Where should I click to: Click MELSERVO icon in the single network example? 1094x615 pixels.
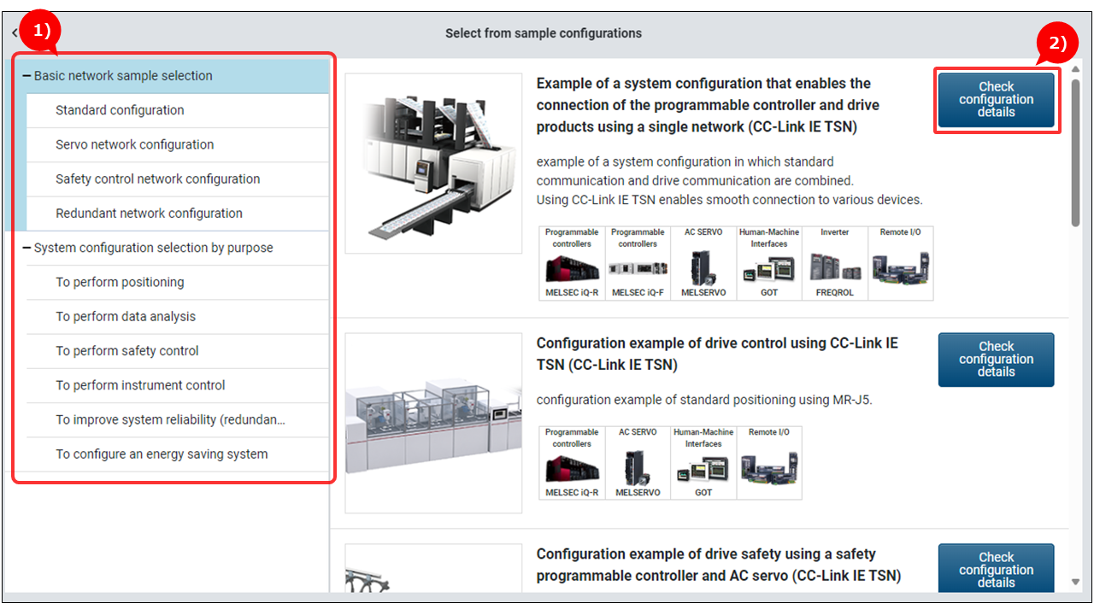point(704,263)
